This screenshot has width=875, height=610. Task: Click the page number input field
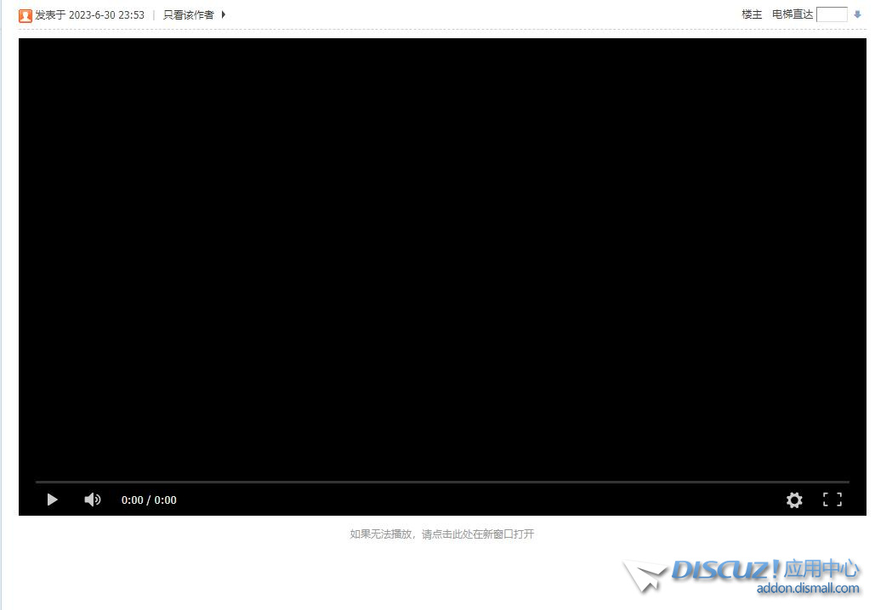click(x=832, y=14)
